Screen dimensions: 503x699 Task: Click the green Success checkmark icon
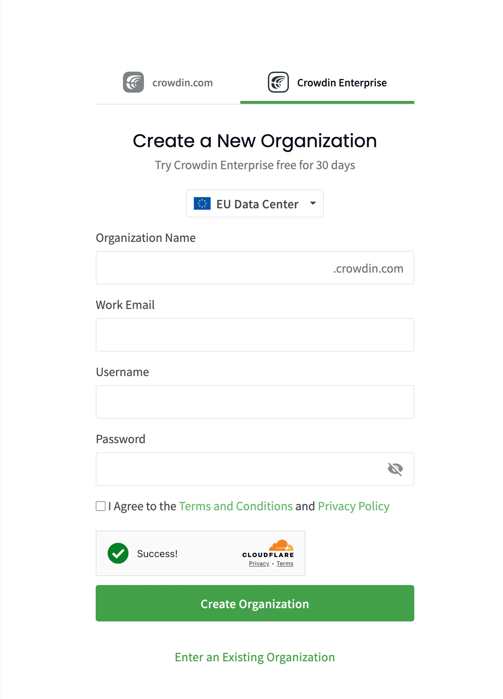click(118, 553)
